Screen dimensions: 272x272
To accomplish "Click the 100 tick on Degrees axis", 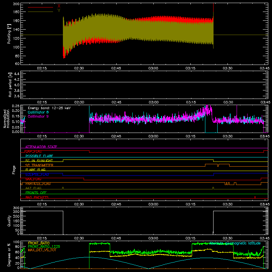I will (16, 242).
